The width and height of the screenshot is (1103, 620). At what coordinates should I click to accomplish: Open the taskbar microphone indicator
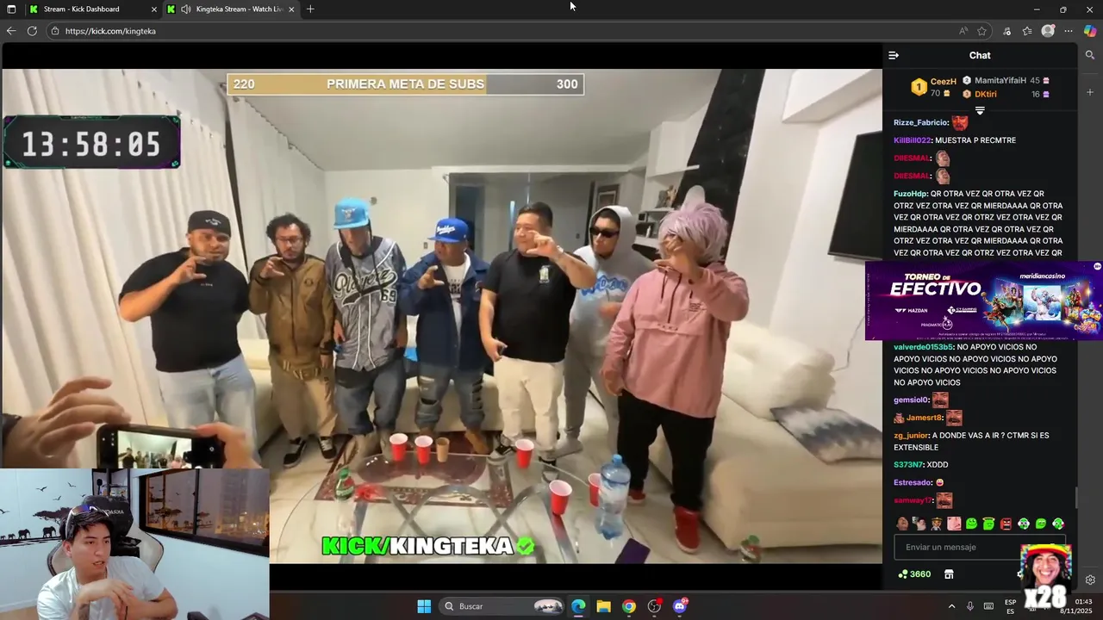point(970,606)
